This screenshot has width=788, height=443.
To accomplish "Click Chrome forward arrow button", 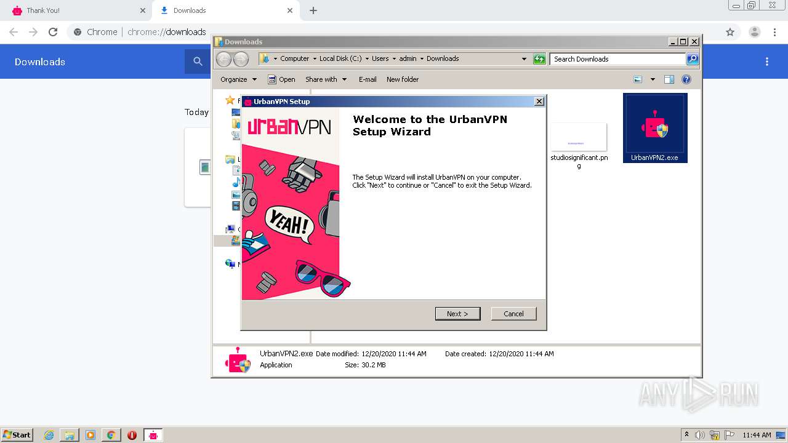I will coord(33,32).
